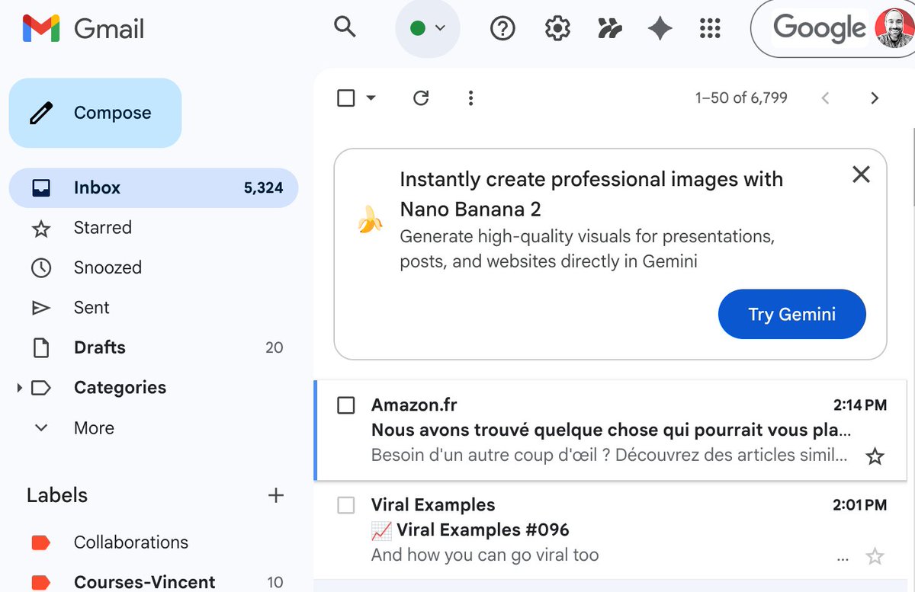
Task: Create a new label with the plus icon
Action: tap(276, 495)
